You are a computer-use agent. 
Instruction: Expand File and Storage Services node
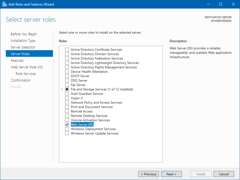point(62,89)
